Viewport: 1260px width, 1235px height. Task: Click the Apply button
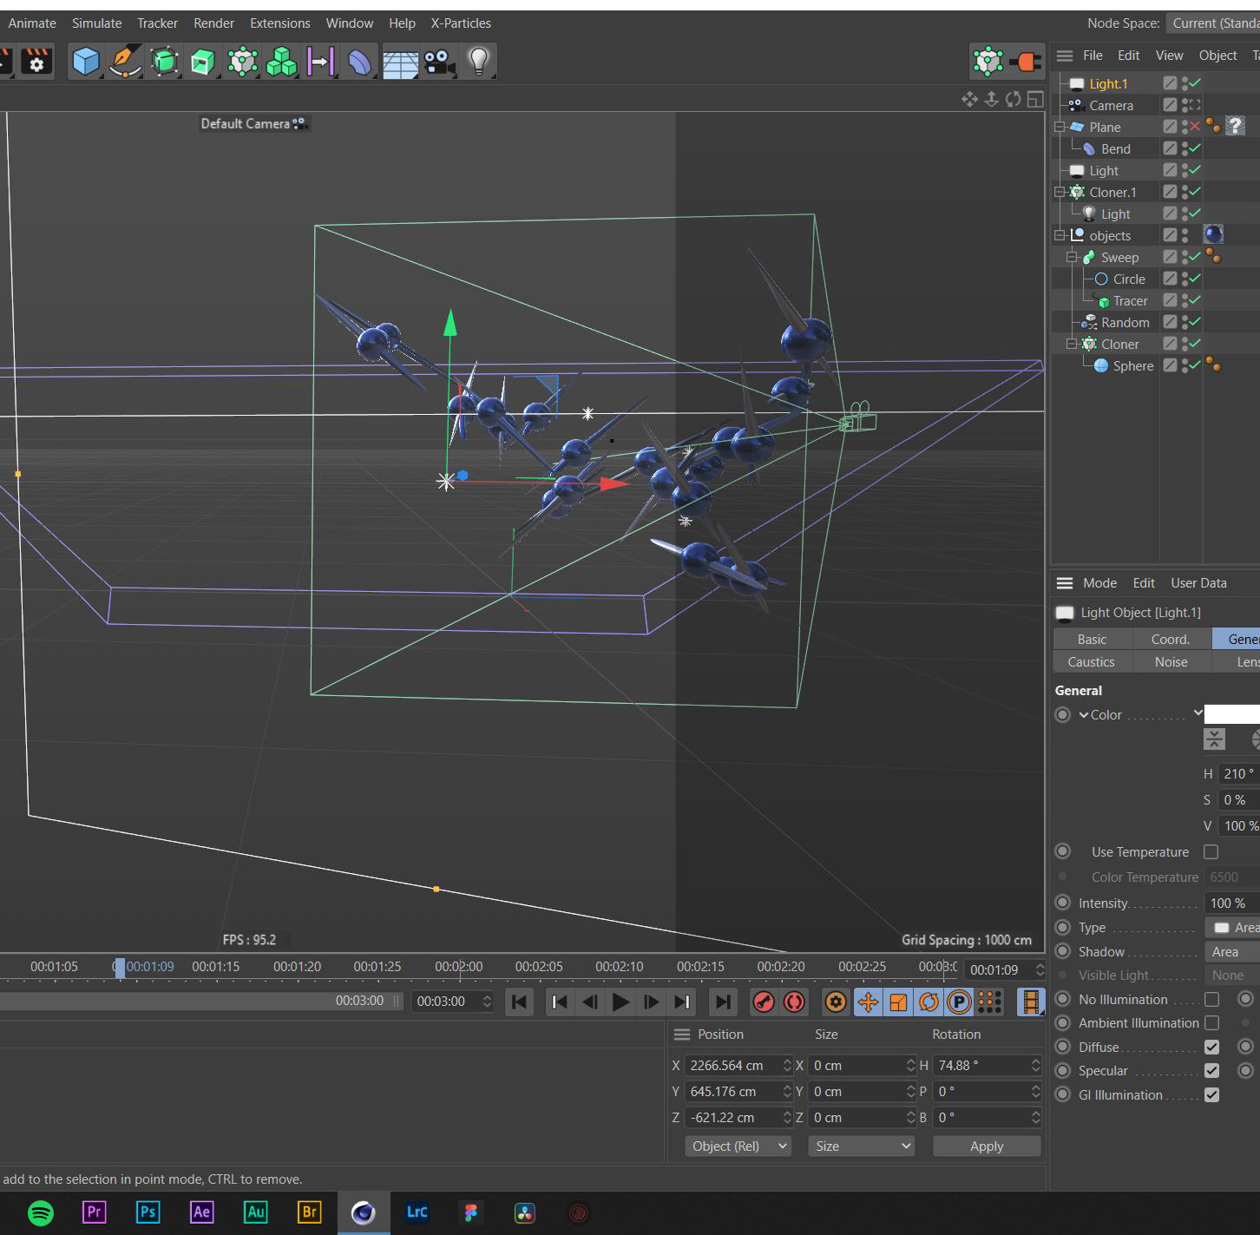986,1146
